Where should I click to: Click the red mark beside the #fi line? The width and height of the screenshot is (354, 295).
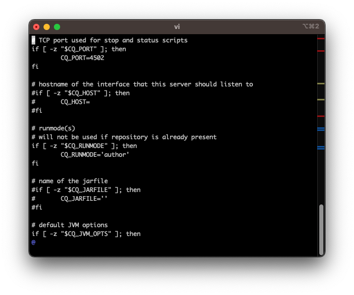[321, 116]
